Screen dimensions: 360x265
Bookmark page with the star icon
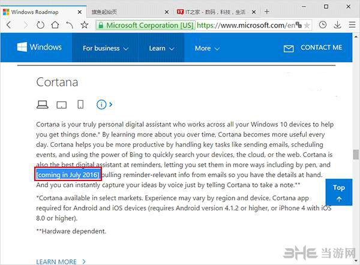click(84, 25)
